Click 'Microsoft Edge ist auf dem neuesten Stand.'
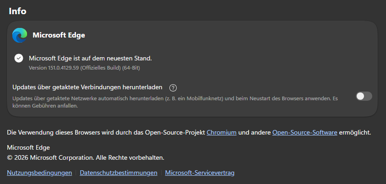This screenshot has height=184, width=386. tap(90, 58)
